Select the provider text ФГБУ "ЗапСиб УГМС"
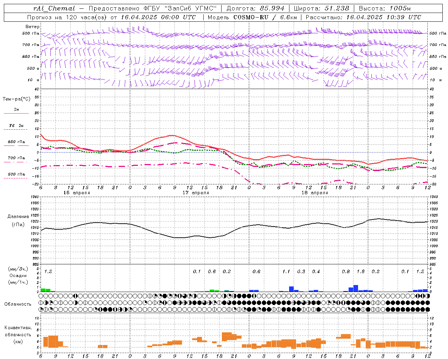The width and height of the screenshot is (448, 359). (x=180, y=8)
